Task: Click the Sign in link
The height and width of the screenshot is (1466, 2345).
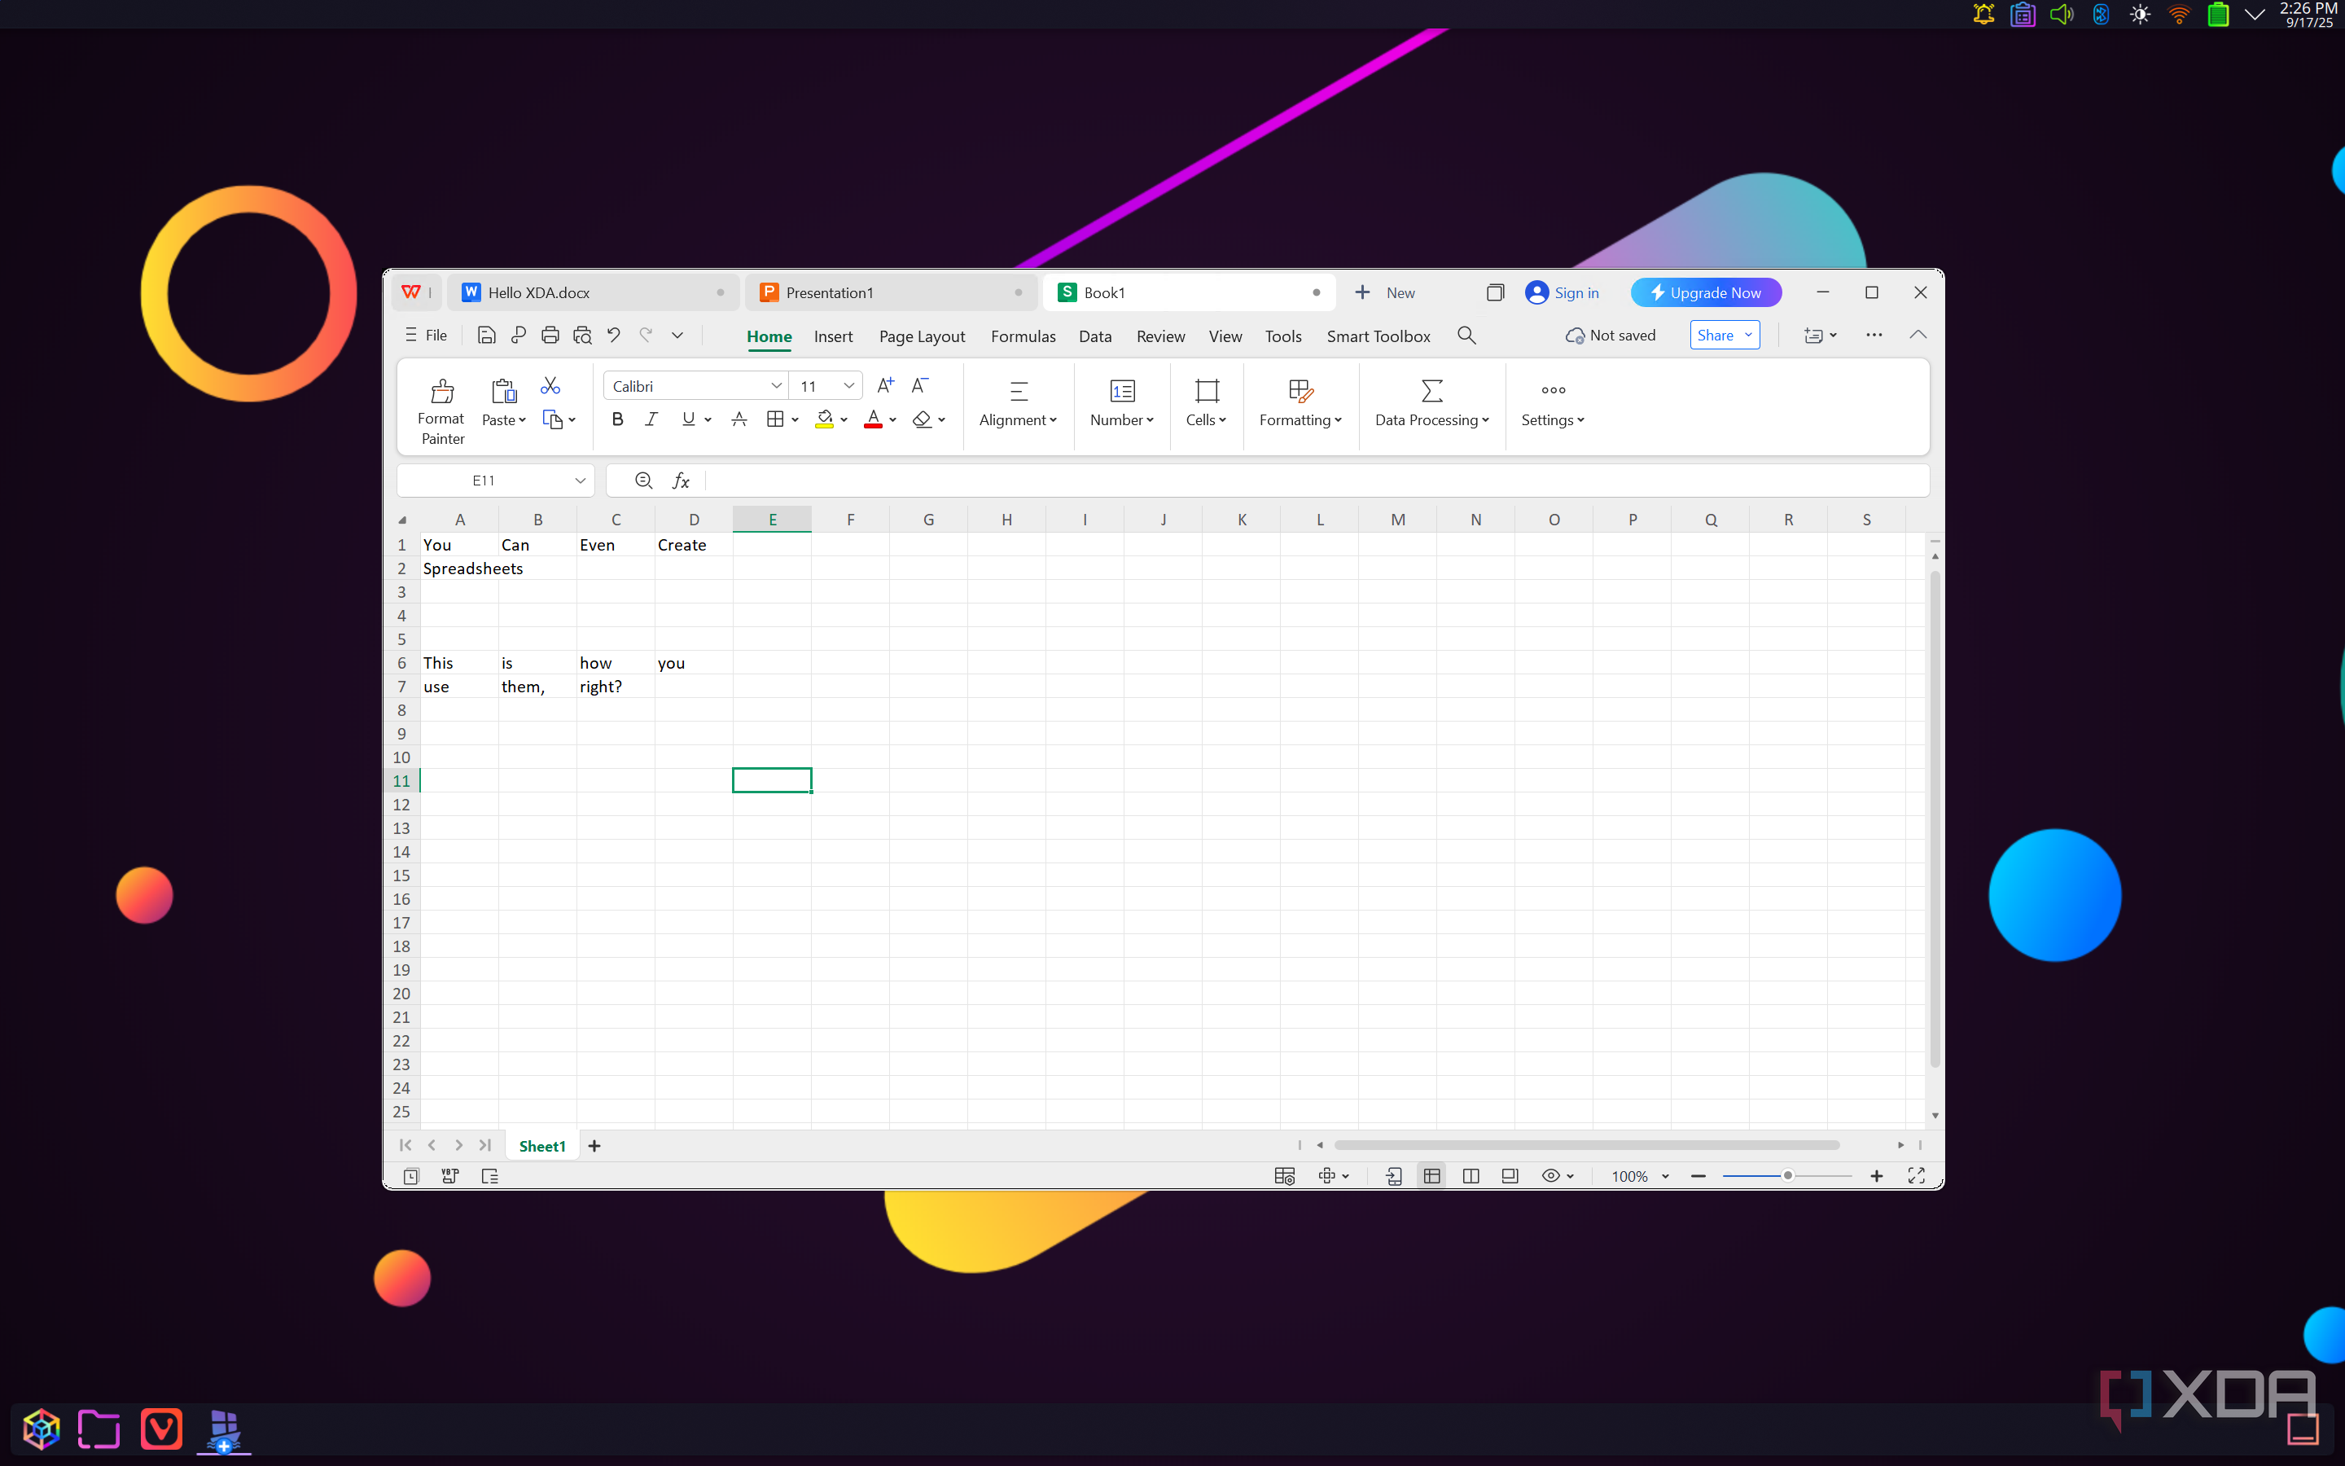Action: (x=1562, y=293)
